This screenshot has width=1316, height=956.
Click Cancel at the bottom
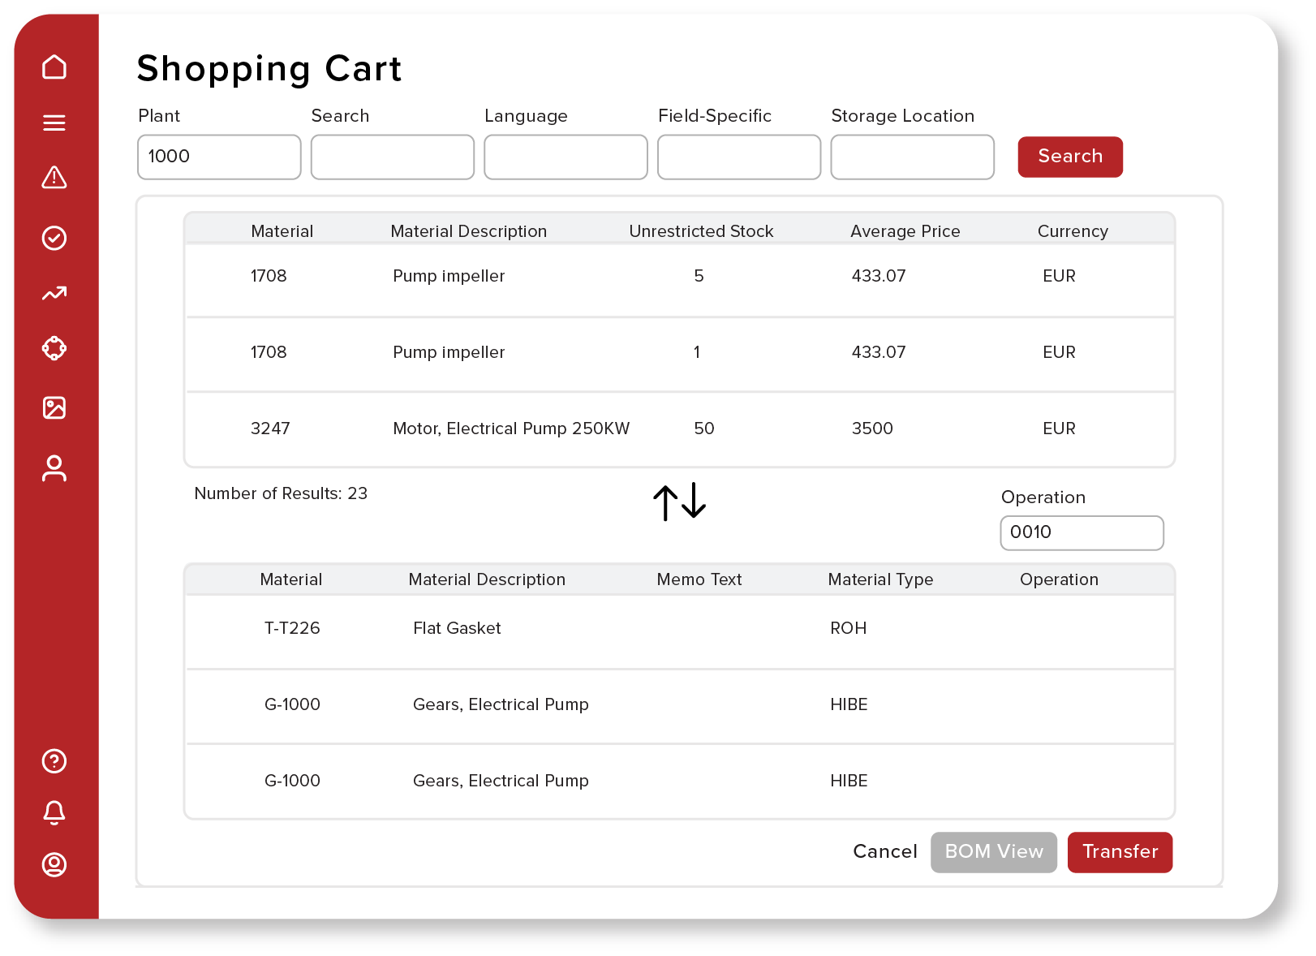[x=885, y=852]
